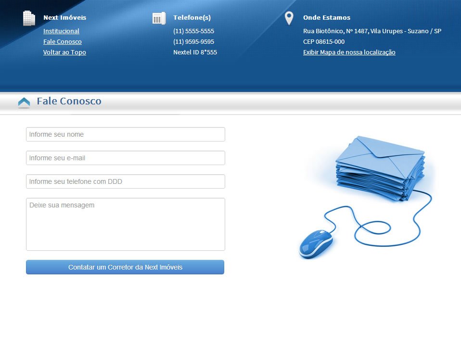Focus the Informe seu telefone com DDD field
The height and width of the screenshot is (360, 461).
(126, 181)
